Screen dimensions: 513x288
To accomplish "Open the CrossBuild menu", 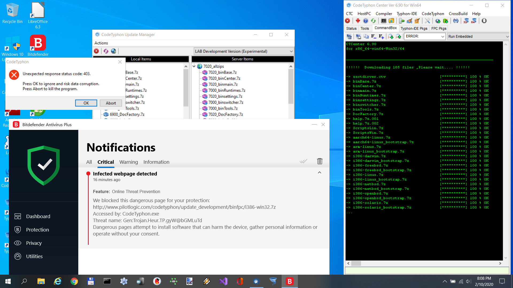I will tap(458, 14).
